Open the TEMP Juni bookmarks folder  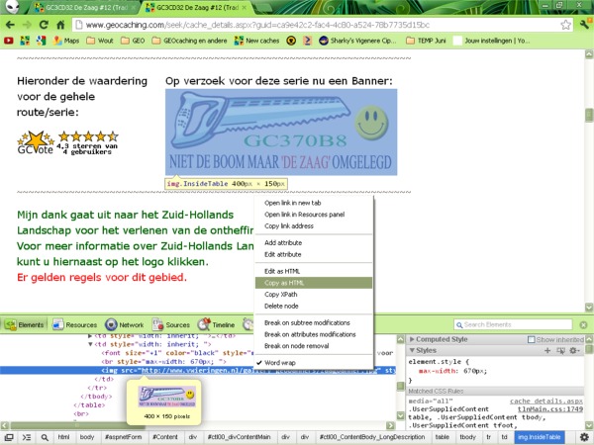(x=426, y=41)
